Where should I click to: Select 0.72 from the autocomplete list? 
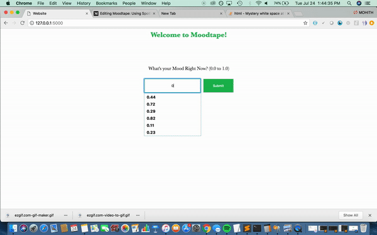(x=172, y=104)
